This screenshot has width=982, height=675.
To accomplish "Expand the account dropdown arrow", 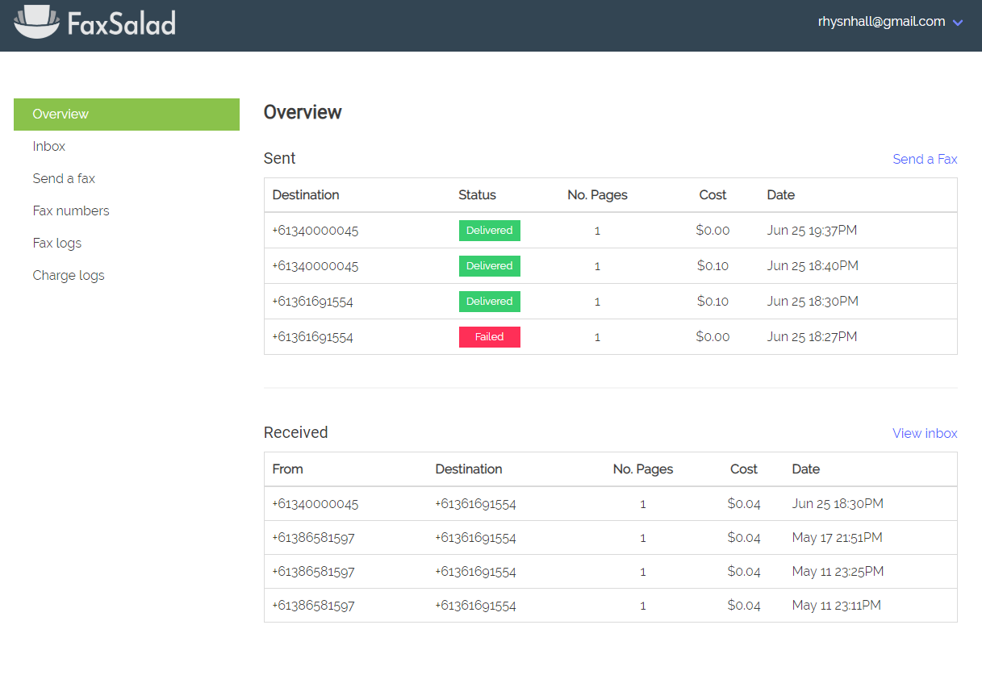I will coord(958,23).
